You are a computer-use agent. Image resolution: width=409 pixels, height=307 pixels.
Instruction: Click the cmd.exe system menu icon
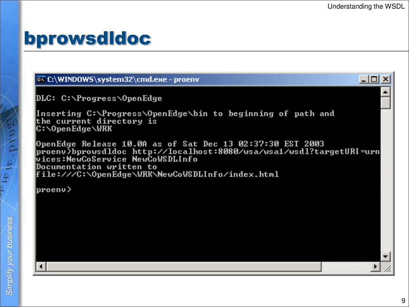(x=41, y=80)
